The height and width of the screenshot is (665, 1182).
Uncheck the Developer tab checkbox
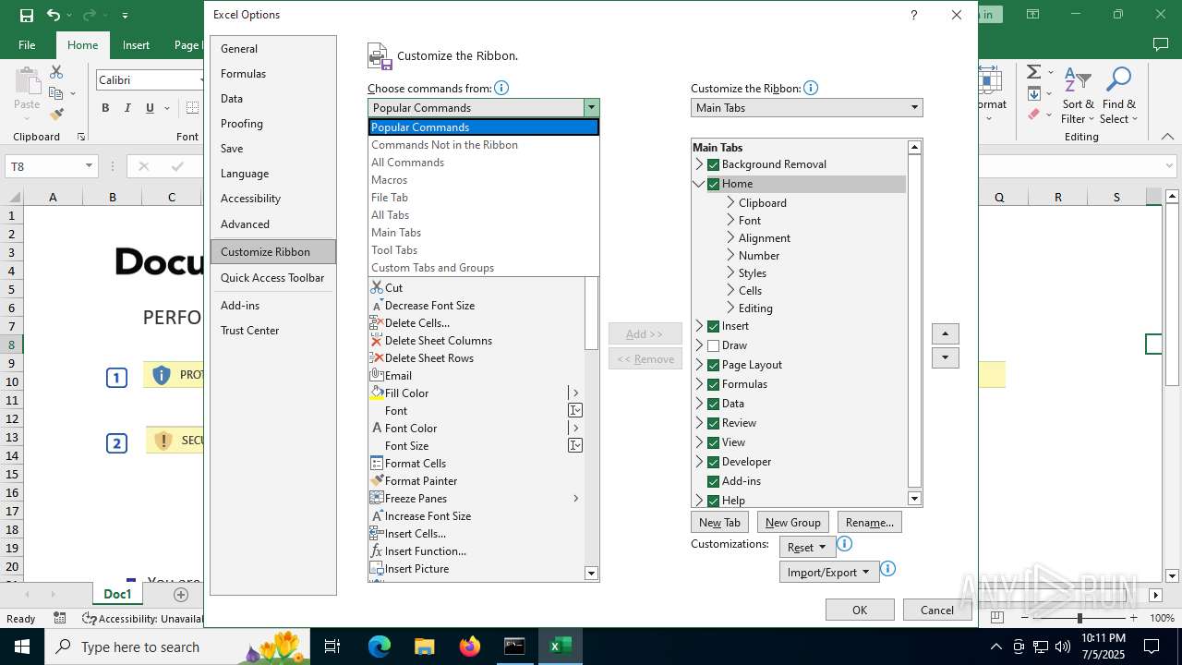(x=713, y=462)
